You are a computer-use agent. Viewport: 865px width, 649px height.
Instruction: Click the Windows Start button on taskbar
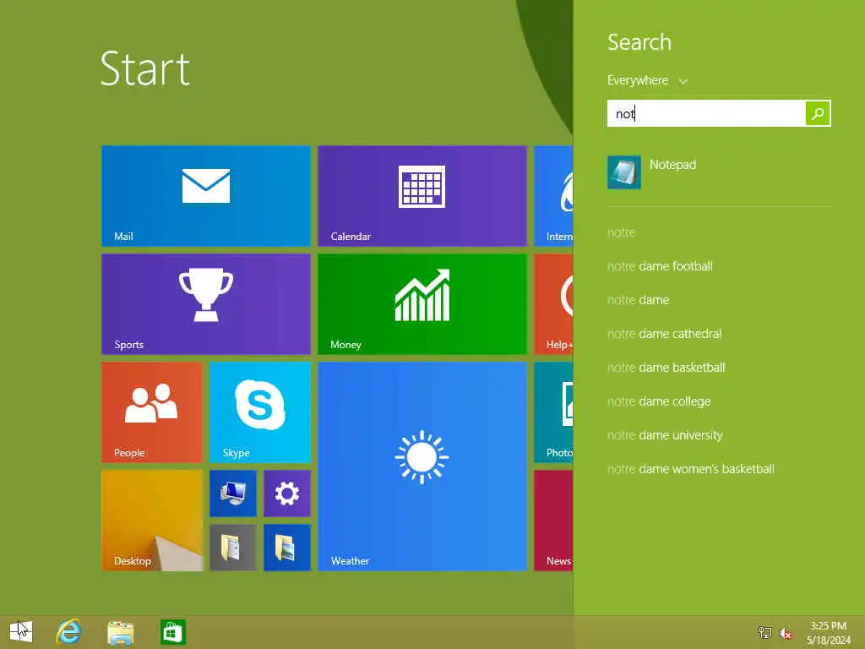point(21,632)
